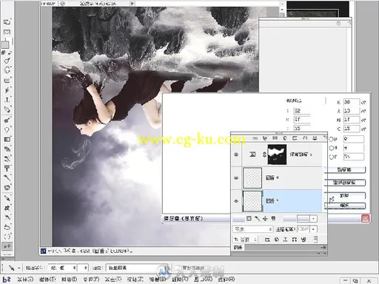Select the History Brush tool
This screenshot has width=379, height=284.
tap(7, 158)
